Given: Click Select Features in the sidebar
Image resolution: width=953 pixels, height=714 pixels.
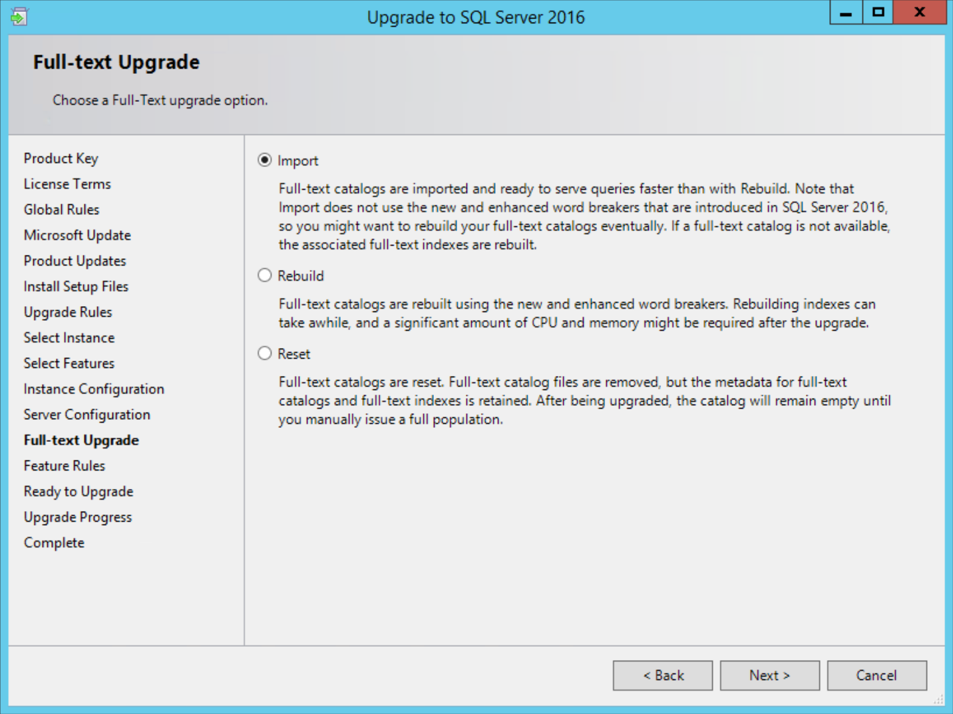Looking at the screenshot, I should point(69,363).
